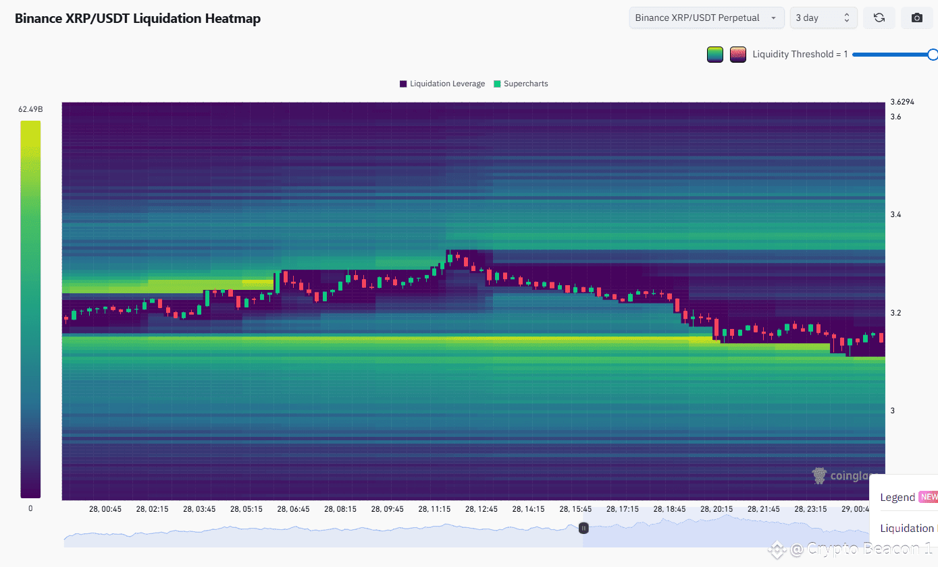
Task: Click the Liquidation label in legend panel
Action: click(x=907, y=529)
